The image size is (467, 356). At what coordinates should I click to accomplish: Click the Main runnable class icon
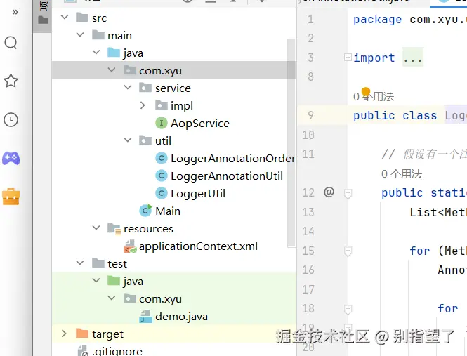coord(145,211)
